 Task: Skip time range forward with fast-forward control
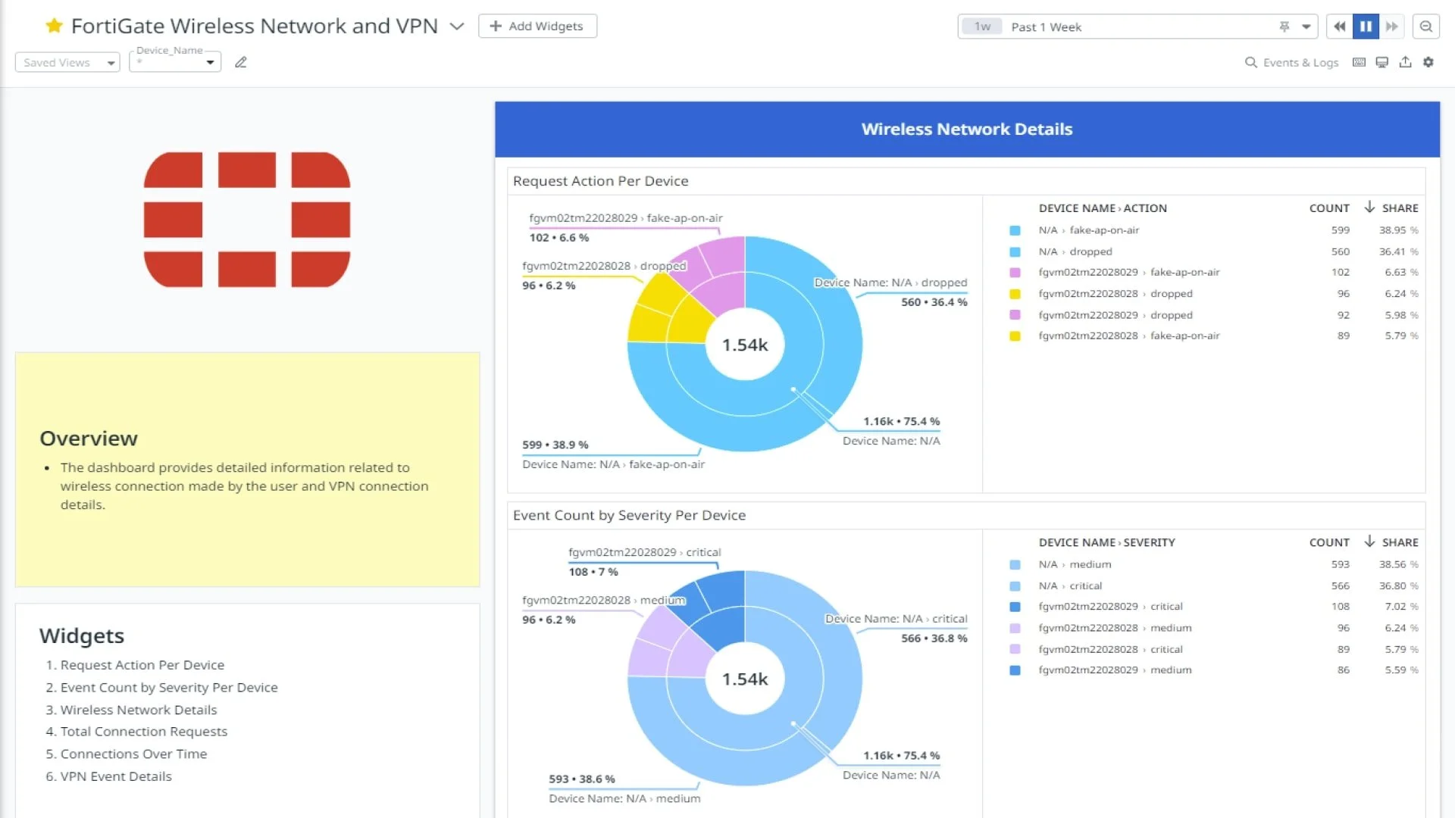tap(1394, 26)
